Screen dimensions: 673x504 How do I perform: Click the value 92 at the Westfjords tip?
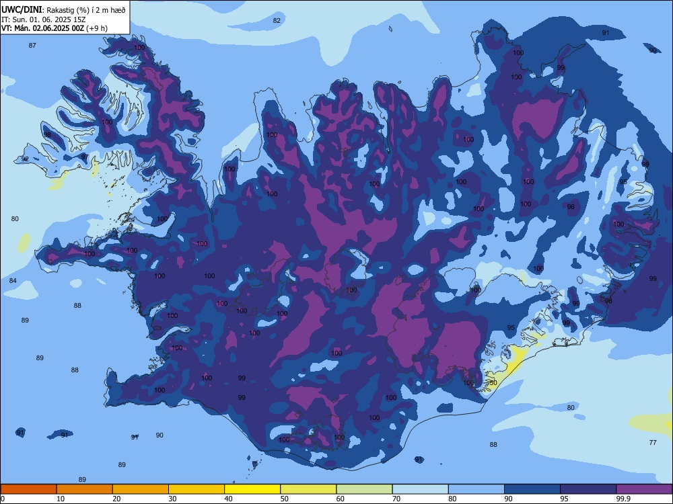[x=25, y=159]
